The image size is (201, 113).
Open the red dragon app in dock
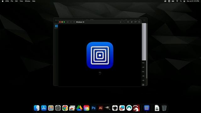pyautogui.click(x=136, y=108)
